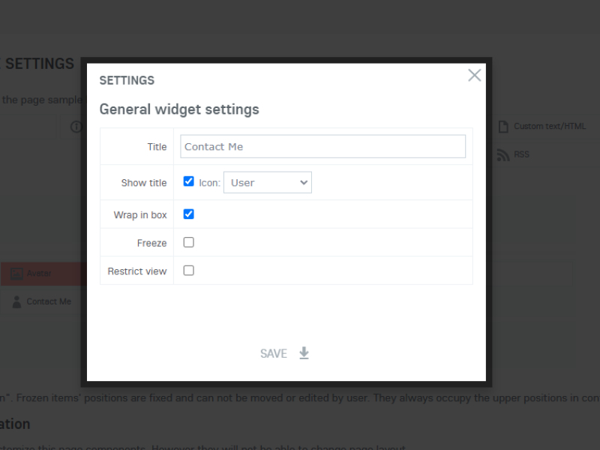Click the info circle icon behind the dialog
Viewport: 600px width, 450px height.
pos(76,127)
